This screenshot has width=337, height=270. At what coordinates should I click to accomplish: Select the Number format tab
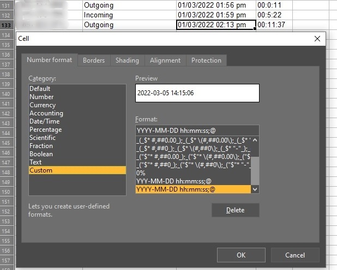click(50, 60)
